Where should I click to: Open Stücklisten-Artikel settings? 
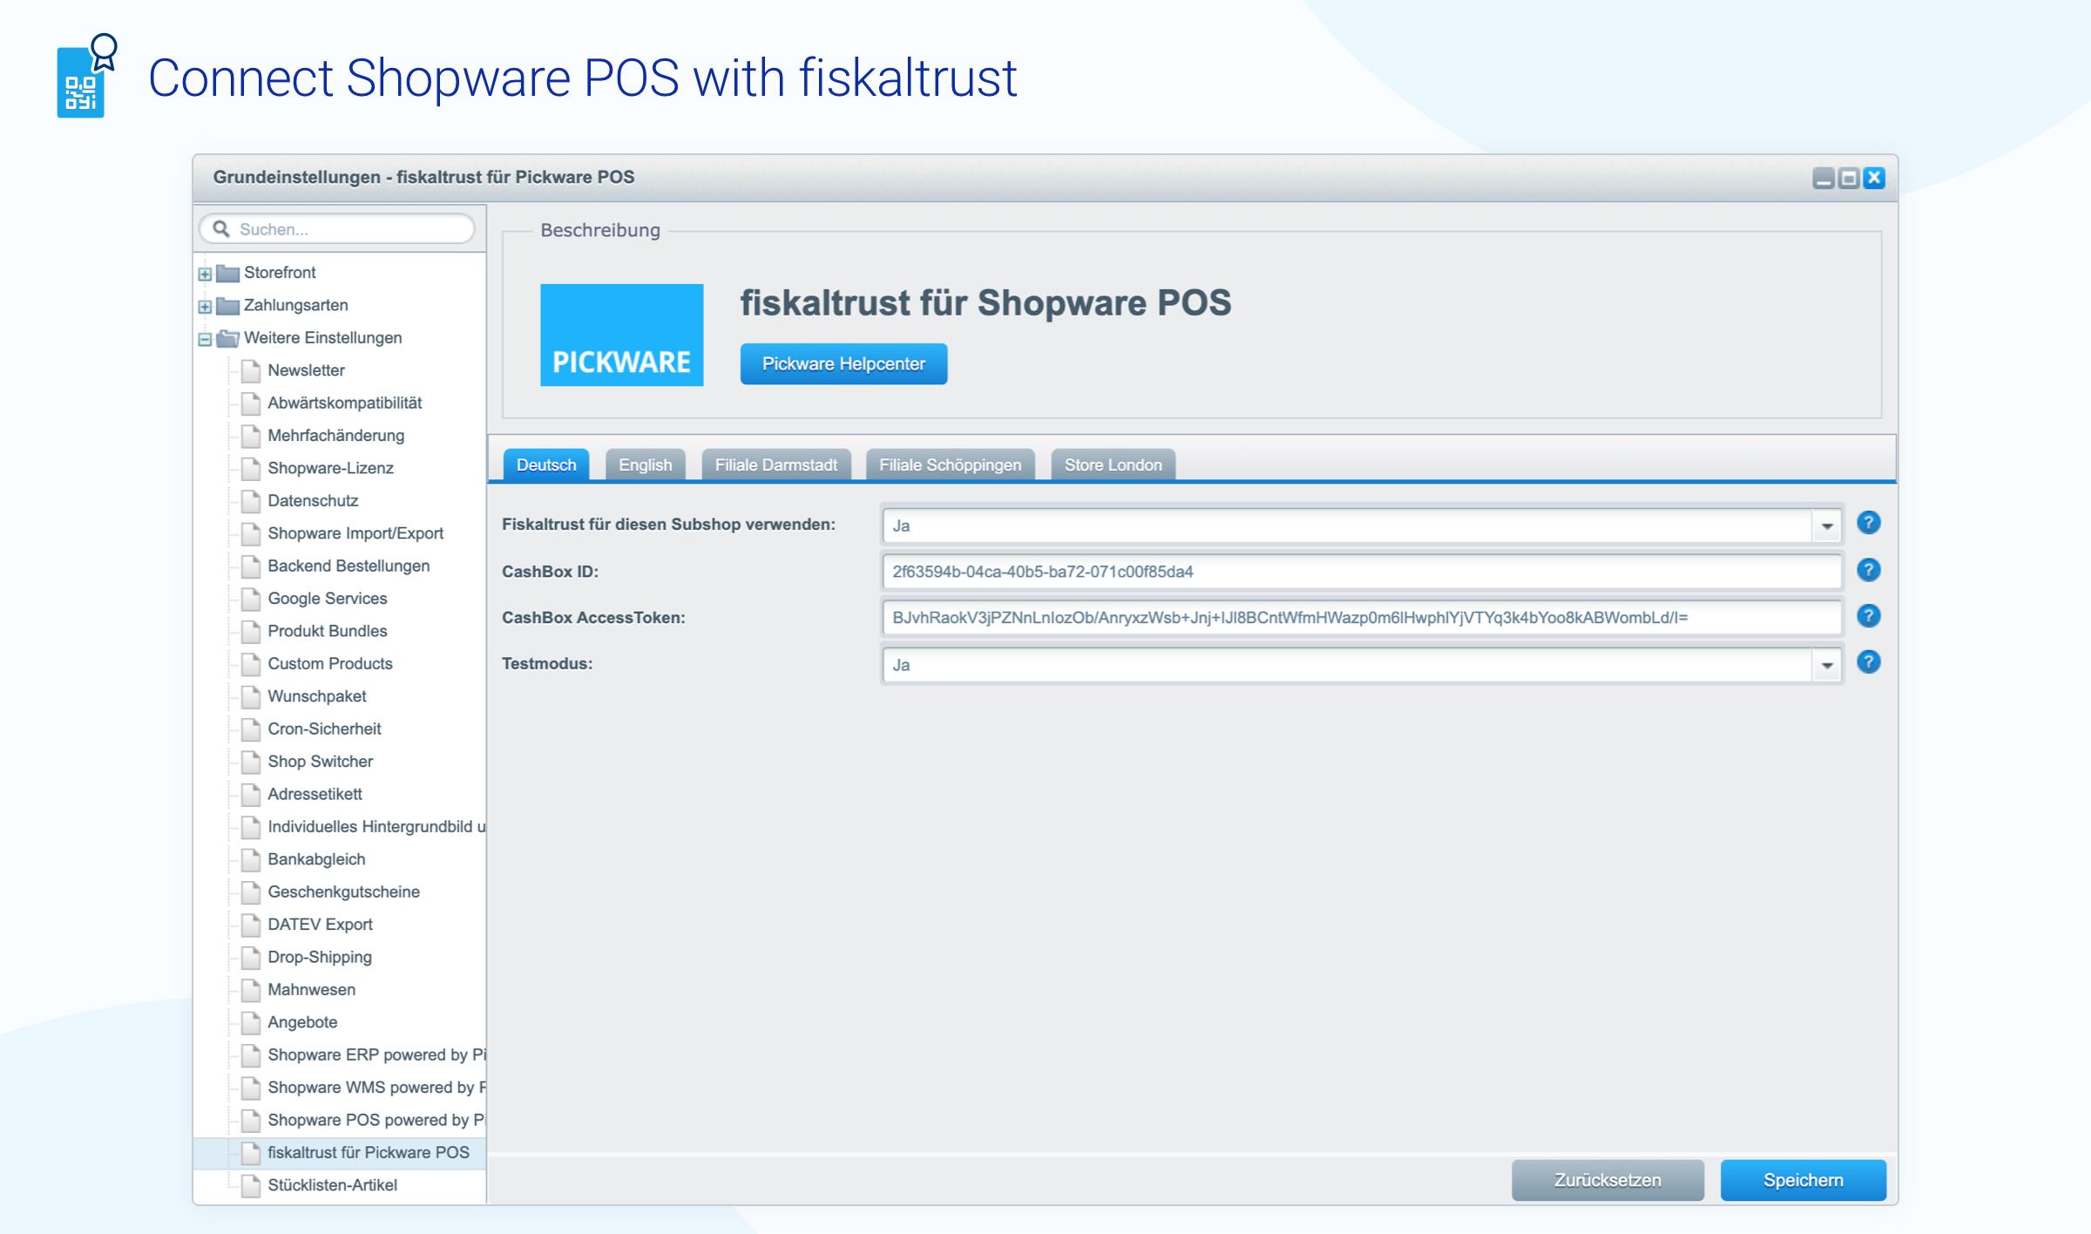tap(332, 1185)
